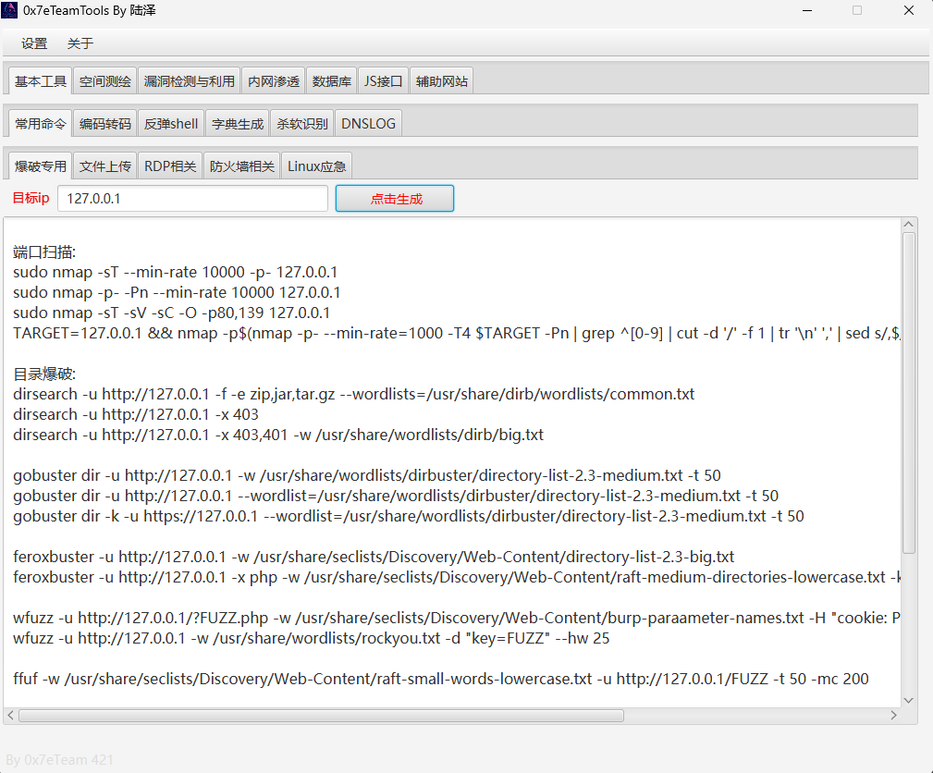
Task: Click the 点击生成 button
Action: coord(395,199)
